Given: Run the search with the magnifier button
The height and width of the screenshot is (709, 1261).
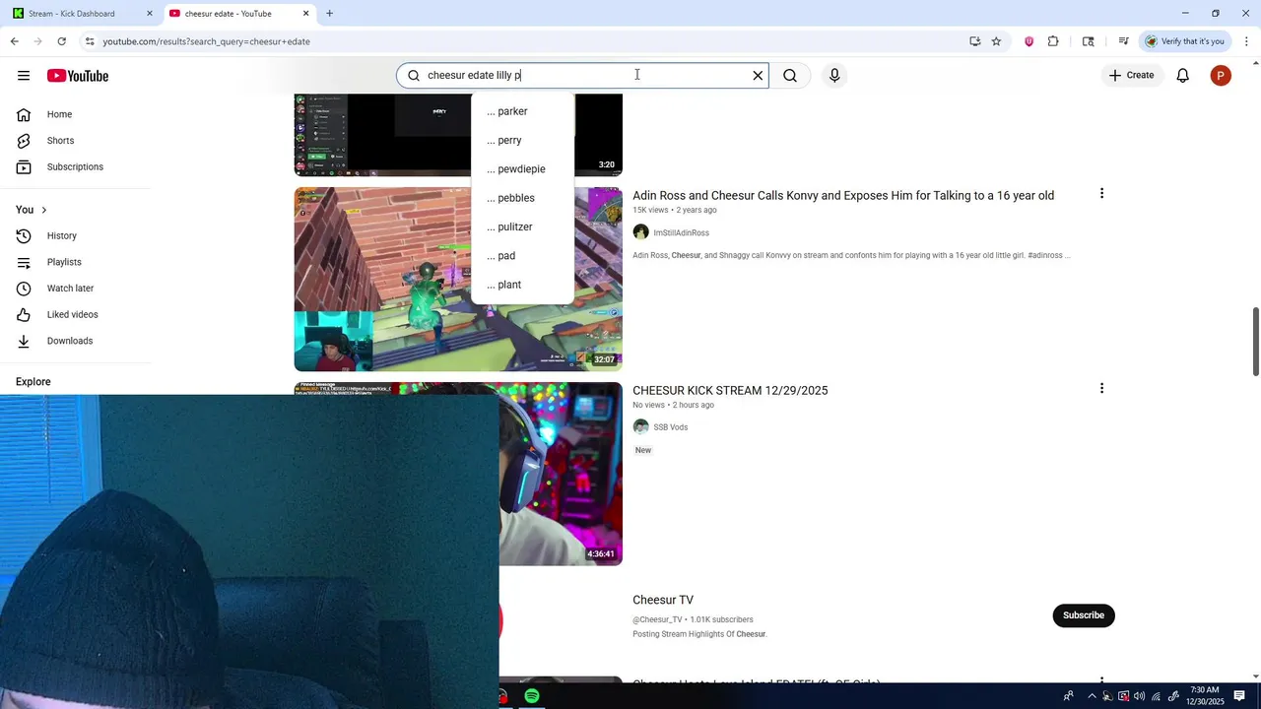Looking at the screenshot, I should pyautogui.click(x=790, y=76).
